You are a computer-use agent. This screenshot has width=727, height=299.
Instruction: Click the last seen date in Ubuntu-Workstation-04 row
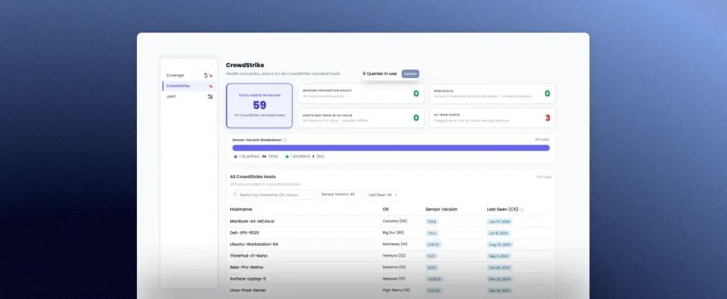tap(500, 245)
